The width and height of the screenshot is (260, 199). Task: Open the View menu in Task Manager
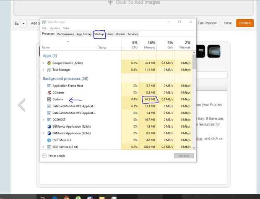(66, 28)
